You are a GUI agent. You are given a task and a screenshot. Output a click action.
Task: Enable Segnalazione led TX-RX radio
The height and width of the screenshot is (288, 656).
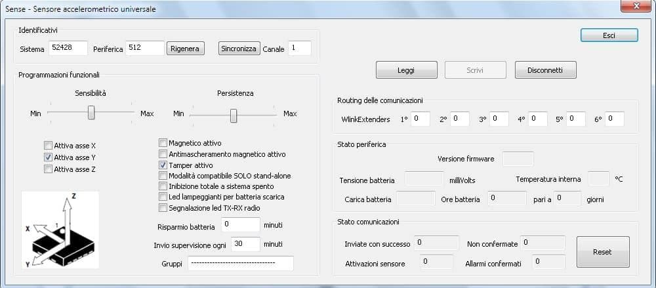(163, 208)
